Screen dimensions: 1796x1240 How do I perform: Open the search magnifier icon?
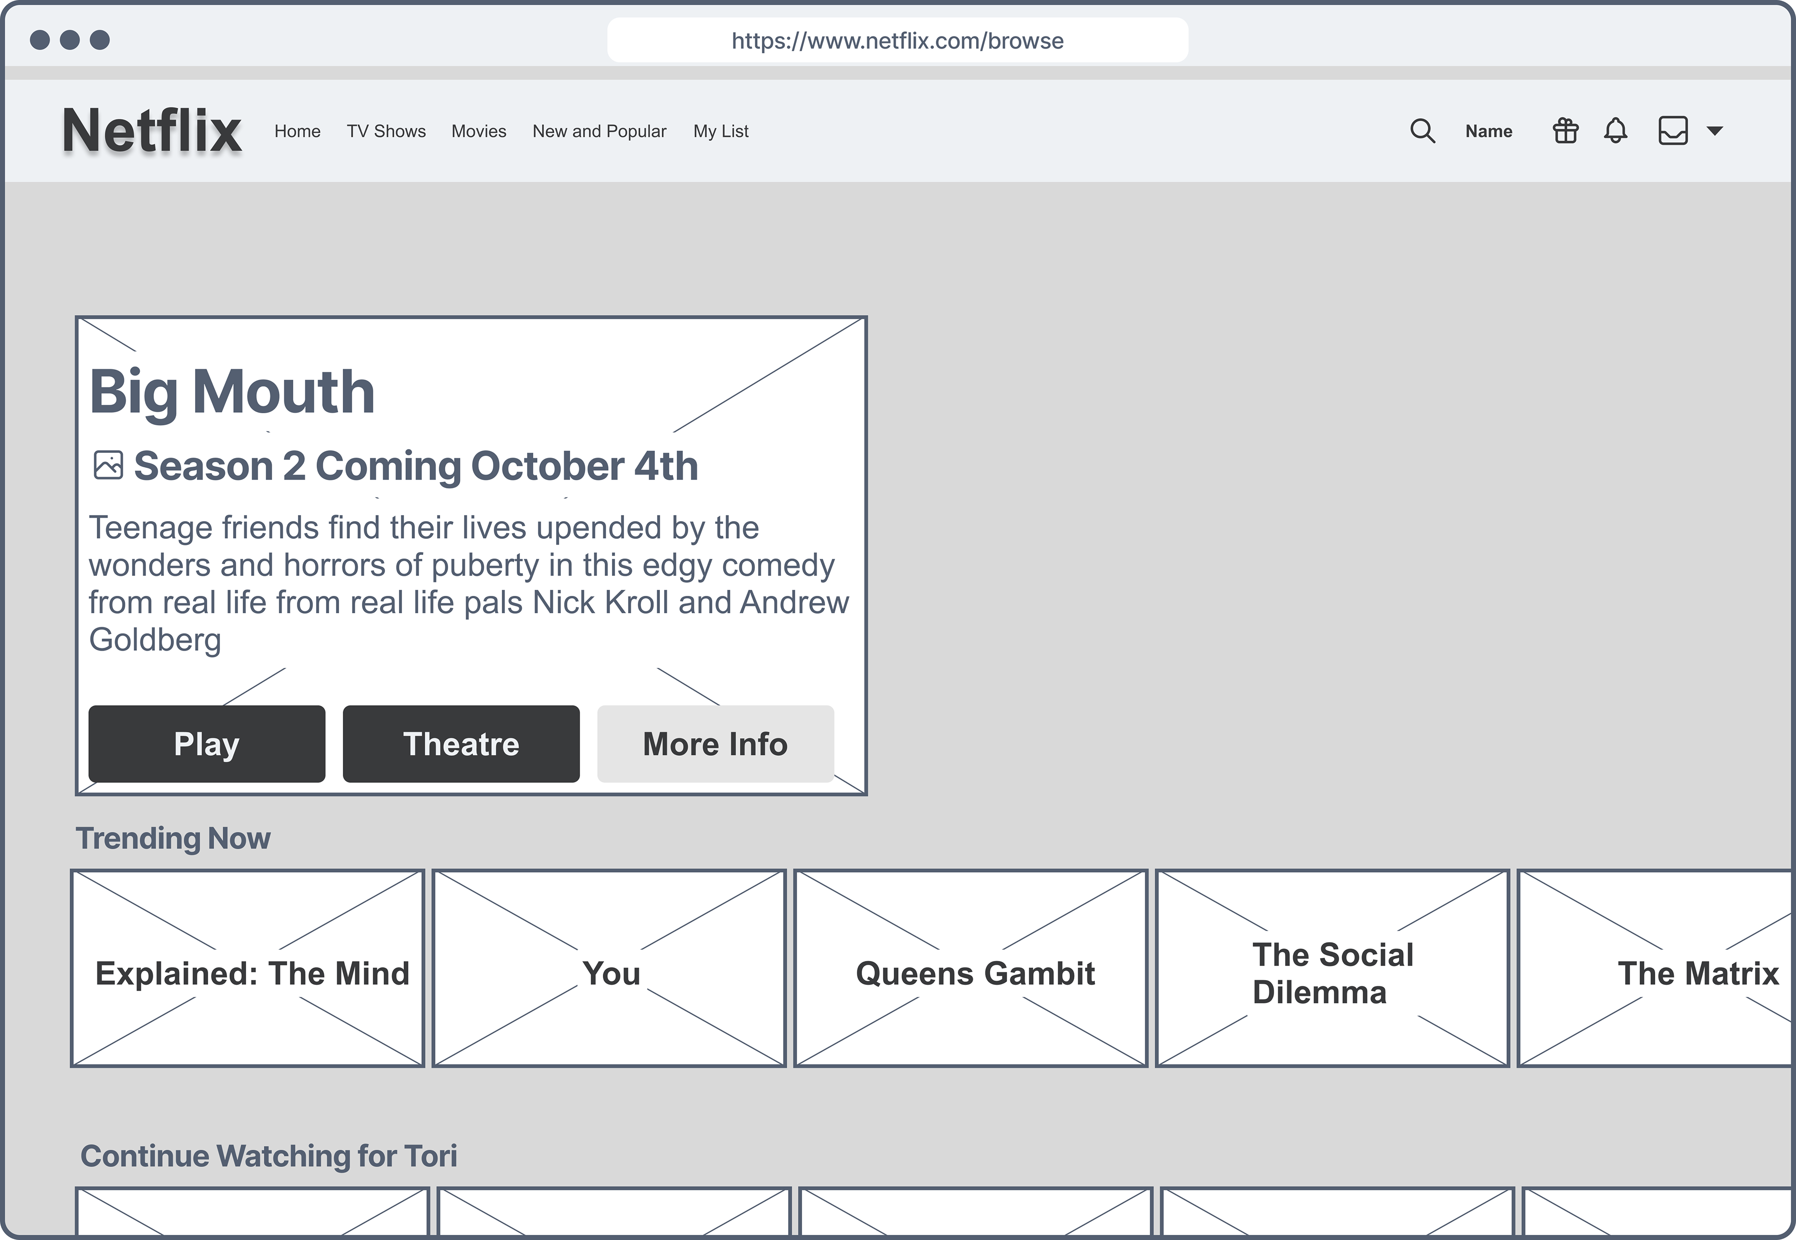pyautogui.click(x=1422, y=130)
